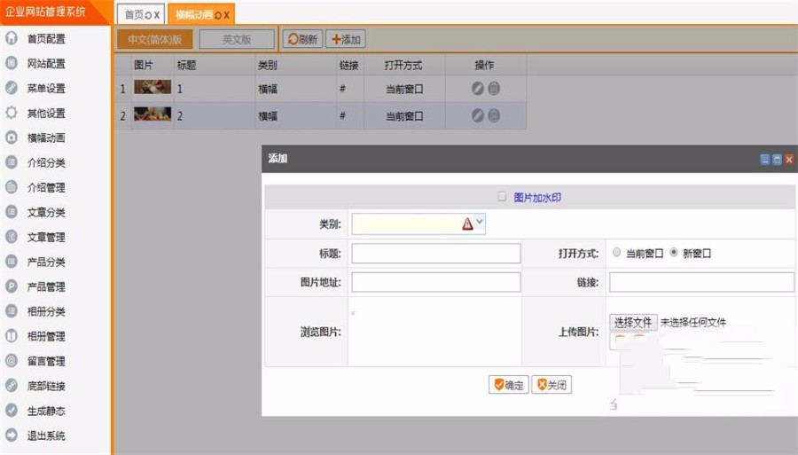This screenshot has width=798, height=455.
Task: Click the 关闭 dialog button
Action: [552, 385]
